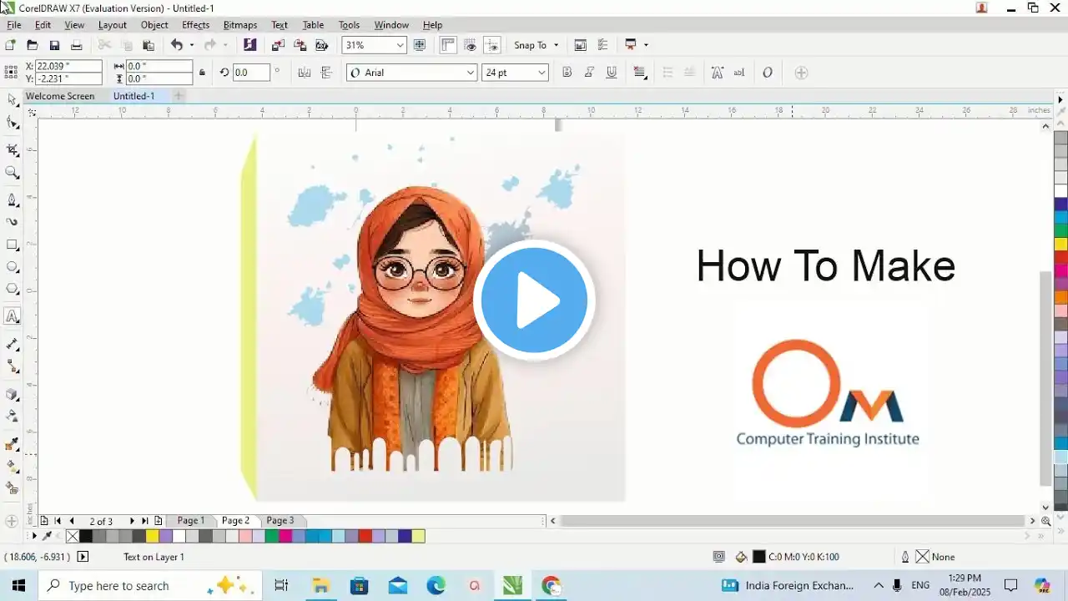The height and width of the screenshot is (601, 1068).
Task: Toggle Mirror horizontally button
Action: click(x=305, y=73)
